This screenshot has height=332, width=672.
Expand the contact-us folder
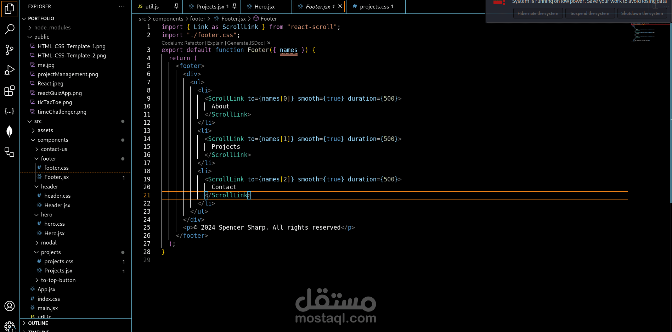pos(75,149)
